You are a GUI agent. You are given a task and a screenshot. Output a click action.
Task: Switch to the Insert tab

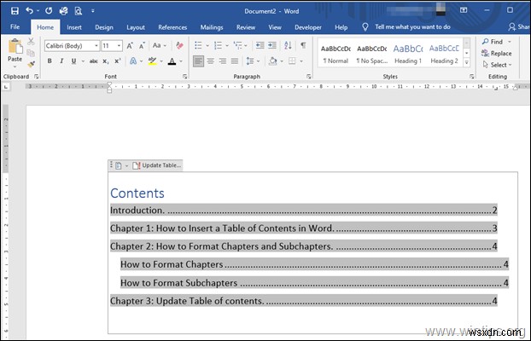(74, 27)
